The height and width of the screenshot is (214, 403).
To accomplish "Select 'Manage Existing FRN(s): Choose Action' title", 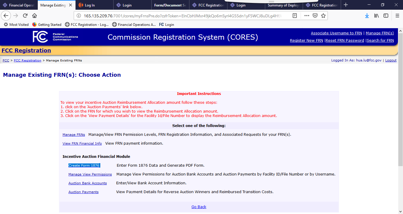I will pyautogui.click(x=62, y=75).
